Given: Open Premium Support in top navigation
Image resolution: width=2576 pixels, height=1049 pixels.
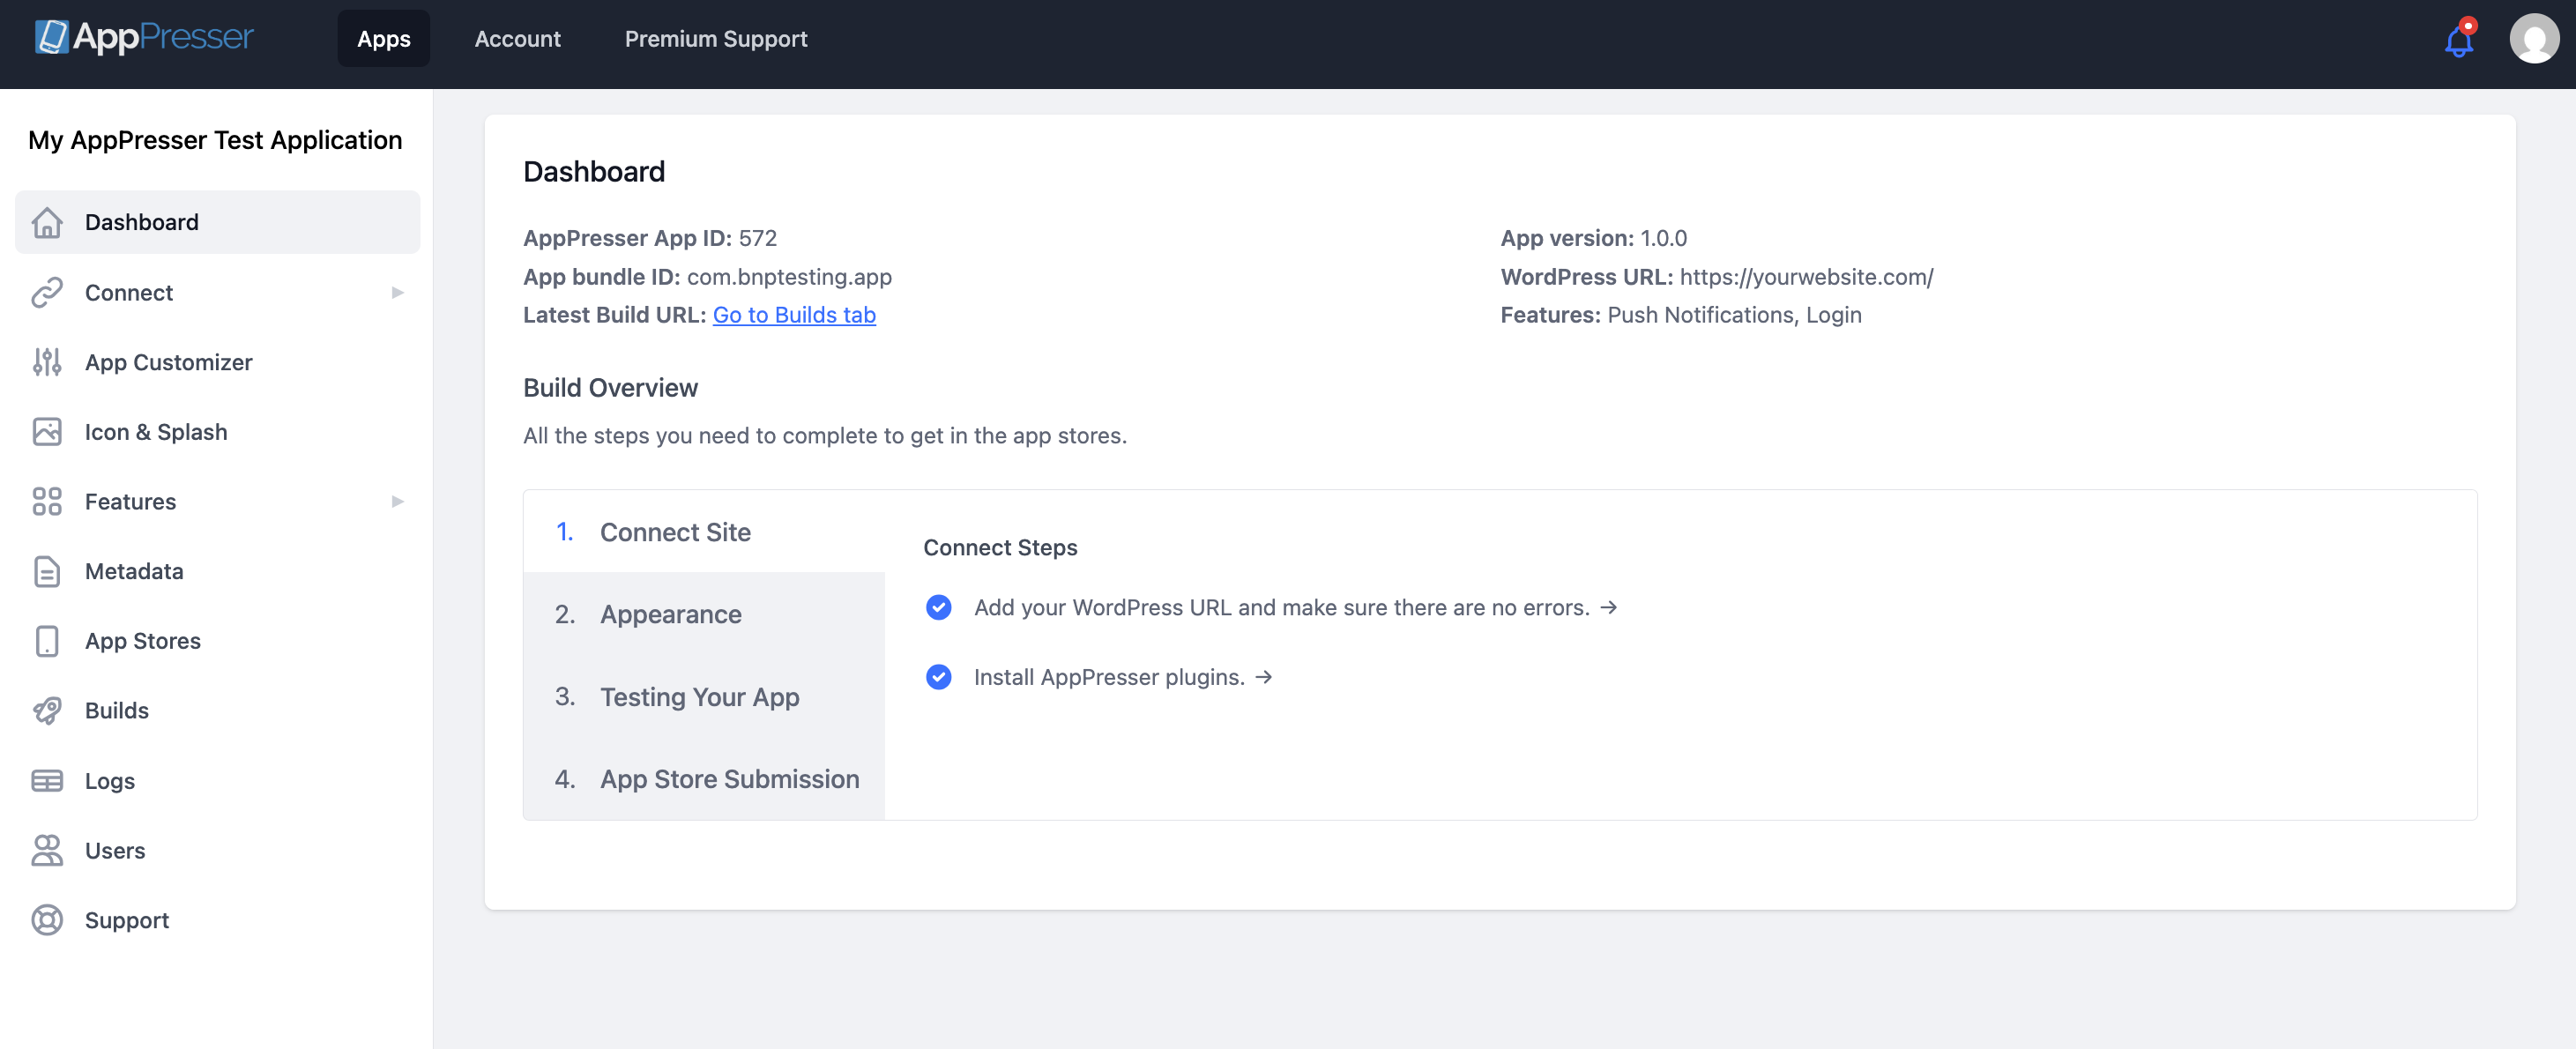Looking at the screenshot, I should click(x=716, y=39).
